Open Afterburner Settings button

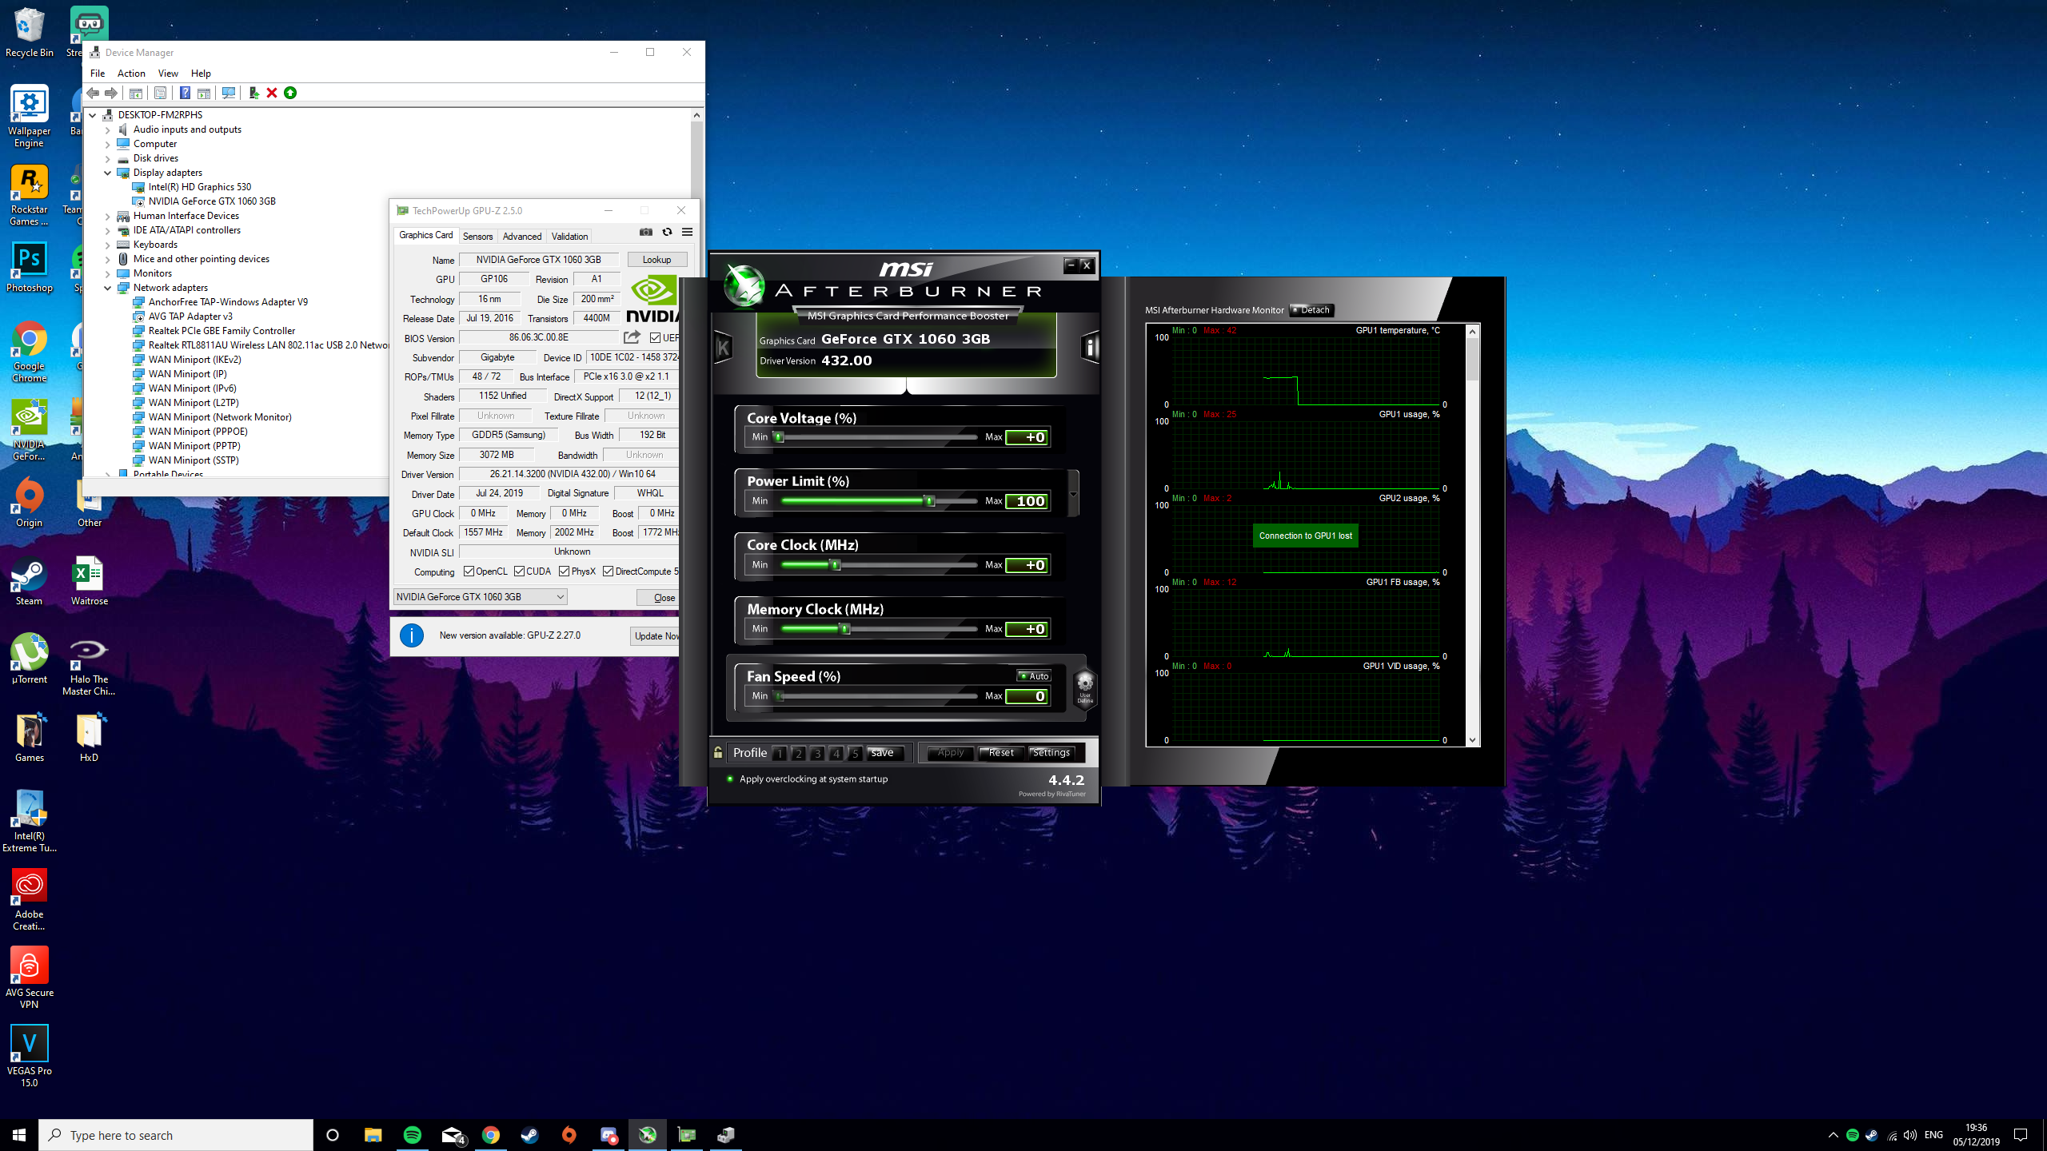click(1051, 753)
